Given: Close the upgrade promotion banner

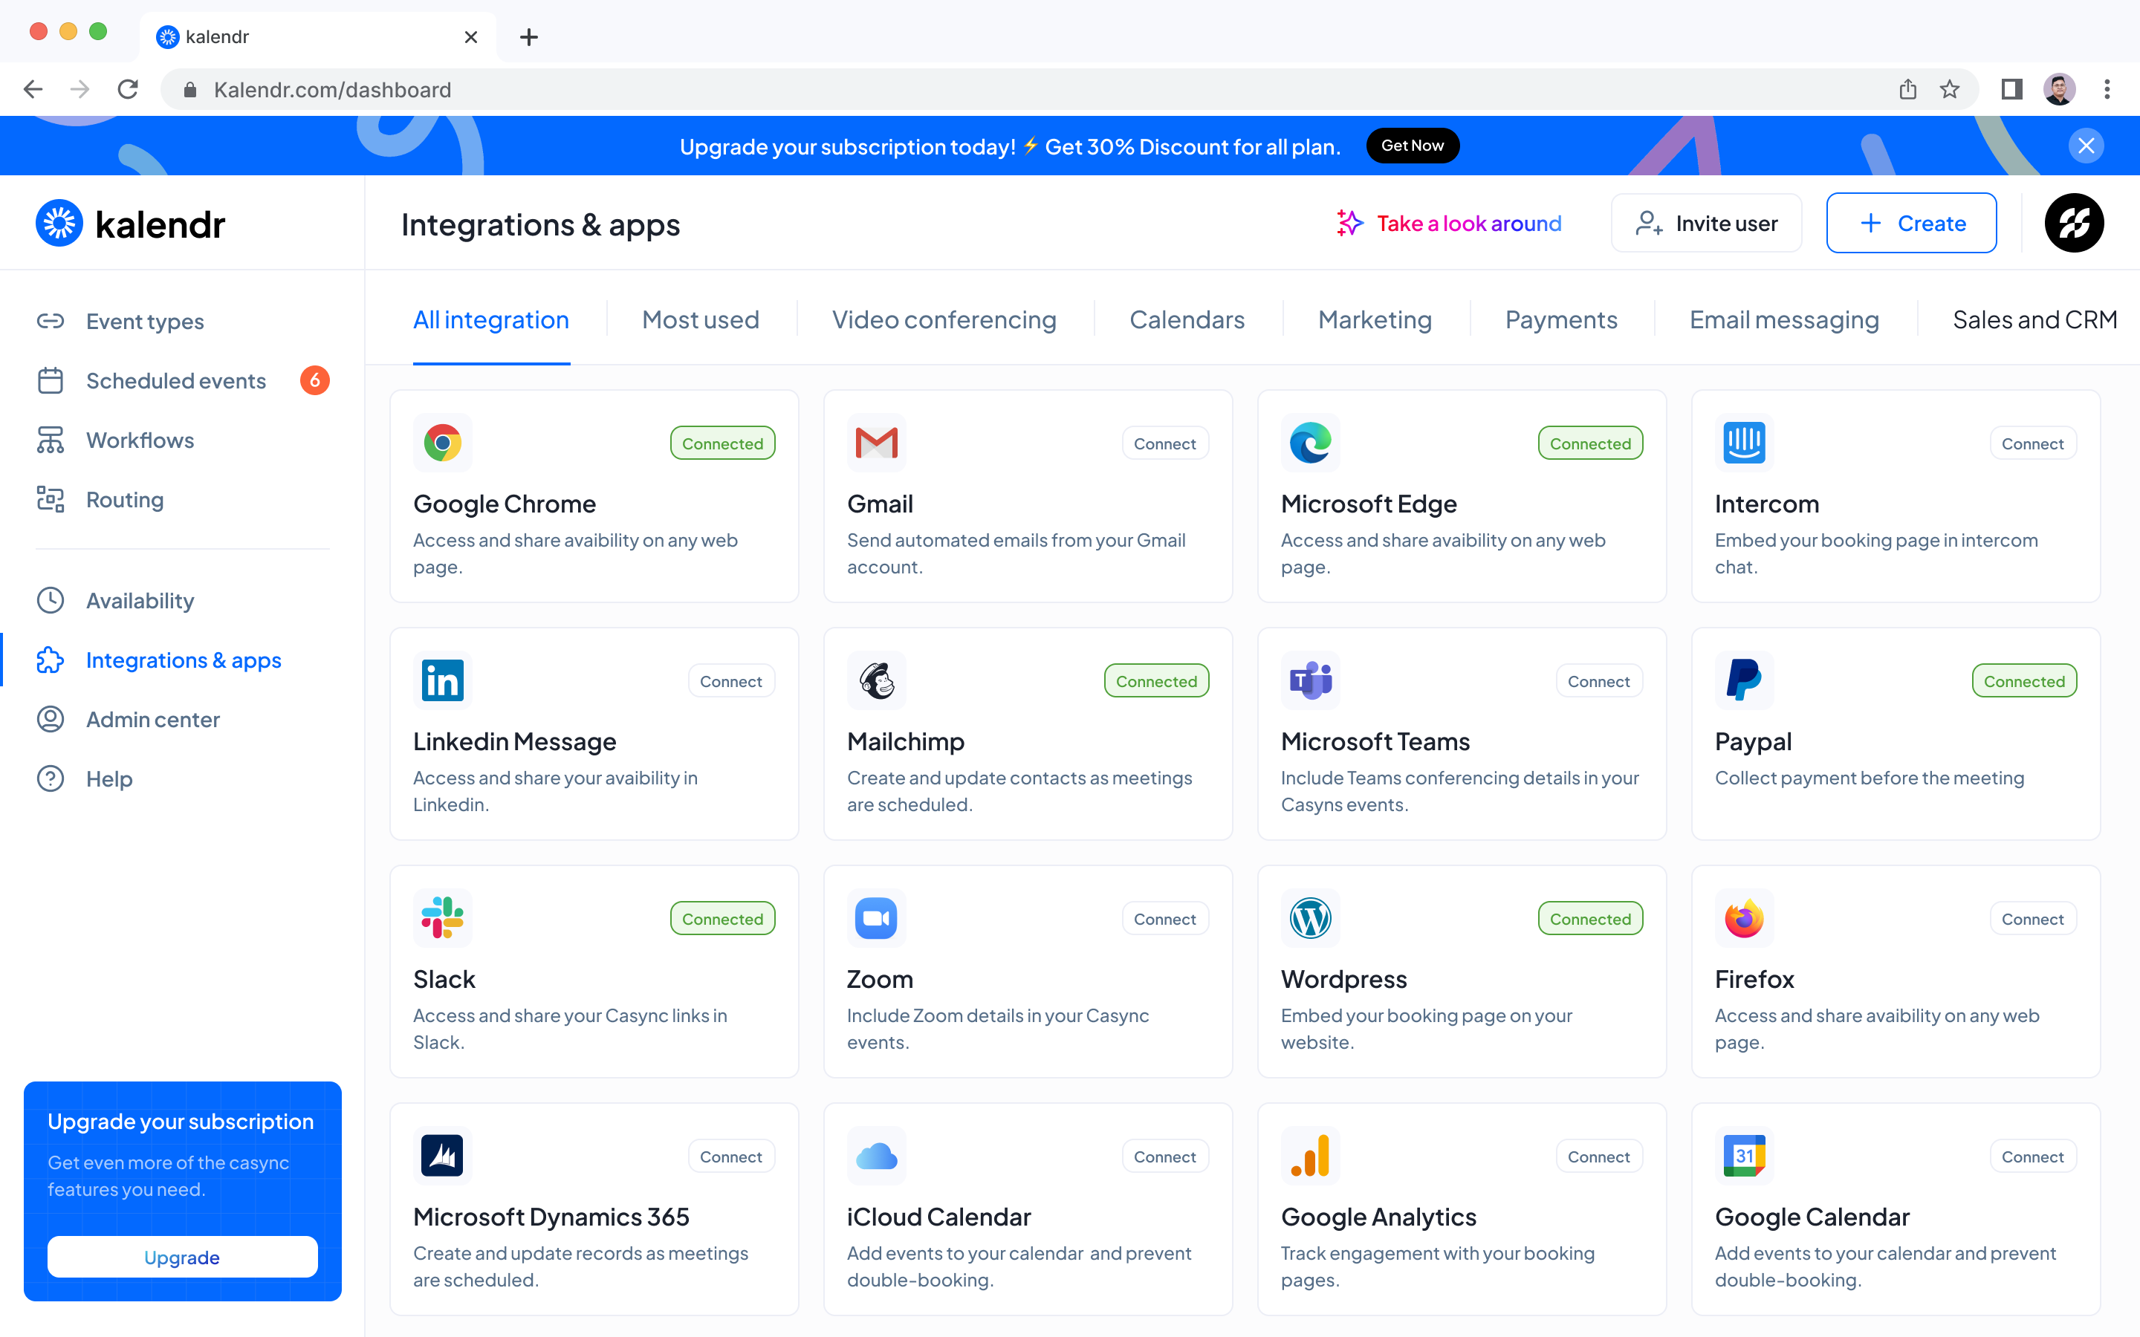Looking at the screenshot, I should click(x=2086, y=146).
